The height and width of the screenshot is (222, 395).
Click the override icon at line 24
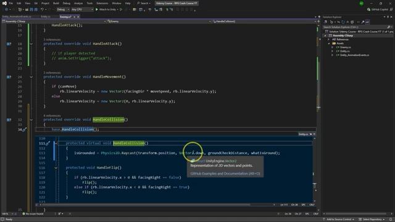click(9, 76)
